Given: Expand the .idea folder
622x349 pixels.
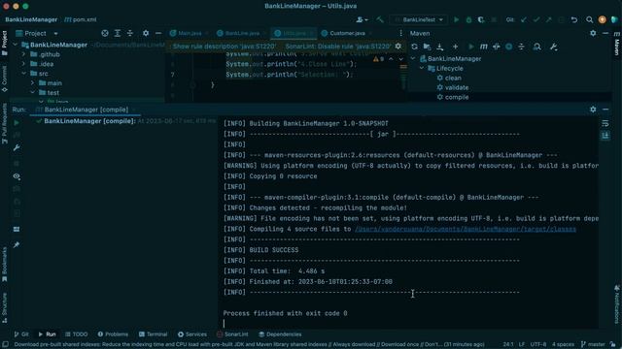Looking at the screenshot, I should [x=23, y=64].
